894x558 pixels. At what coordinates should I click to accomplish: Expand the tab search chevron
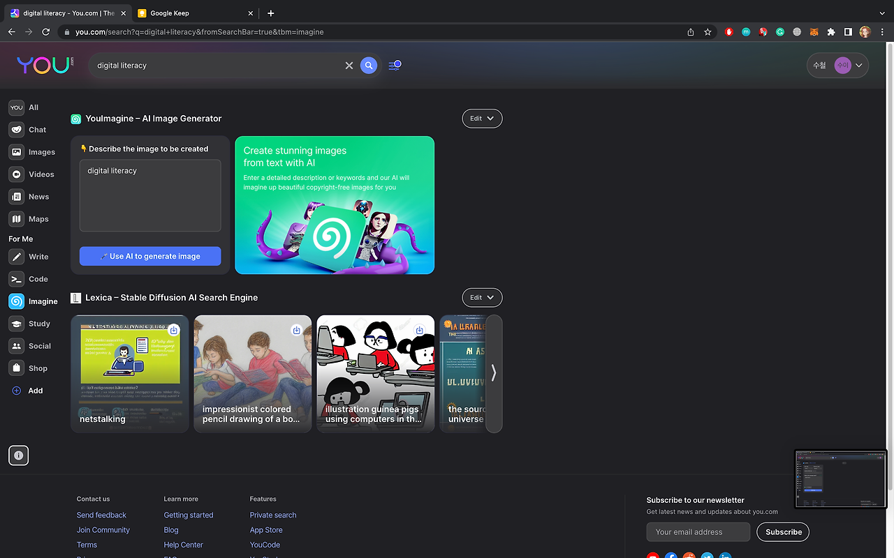click(881, 13)
